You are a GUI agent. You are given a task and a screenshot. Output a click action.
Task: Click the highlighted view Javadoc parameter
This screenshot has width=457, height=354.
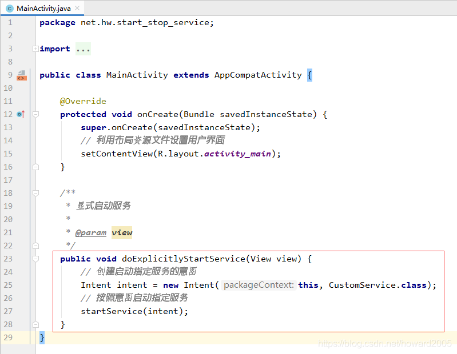point(122,233)
